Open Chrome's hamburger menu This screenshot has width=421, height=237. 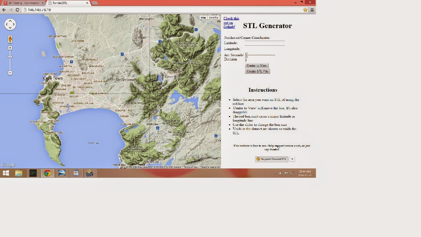[x=312, y=10]
